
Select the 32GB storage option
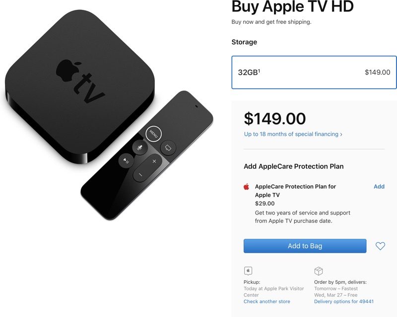tap(314, 72)
